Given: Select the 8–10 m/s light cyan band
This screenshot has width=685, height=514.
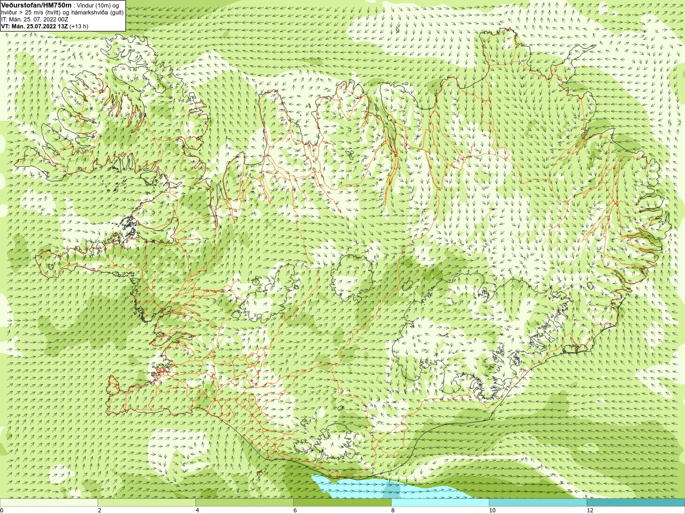Looking at the screenshot, I should (x=440, y=502).
